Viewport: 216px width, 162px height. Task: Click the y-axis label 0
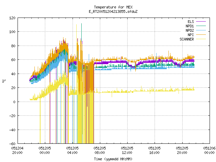pyautogui.click(x=14, y=102)
